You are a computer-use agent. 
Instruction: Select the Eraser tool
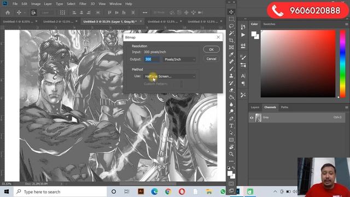231,90
